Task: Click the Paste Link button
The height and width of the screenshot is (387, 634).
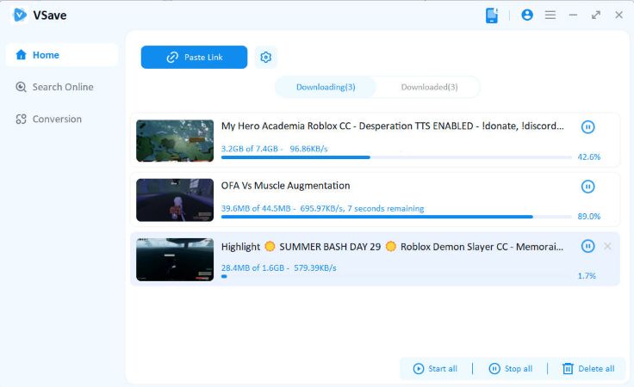Action: [194, 58]
